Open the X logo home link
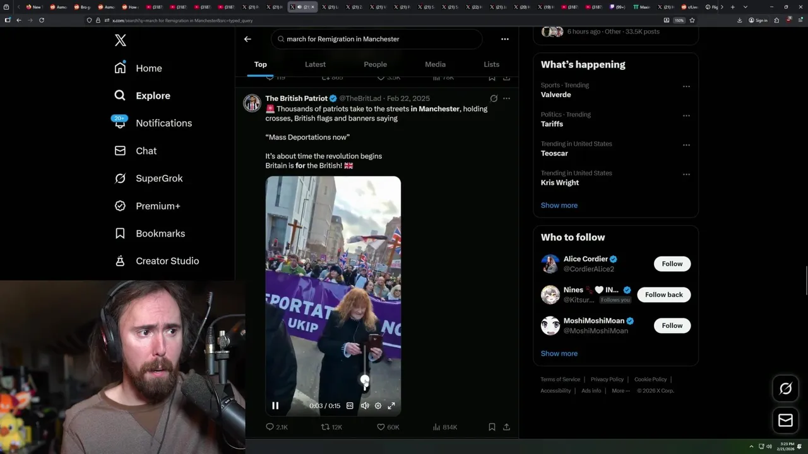This screenshot has width=808, height=454. pyautogui.click(x=121, y=40)
